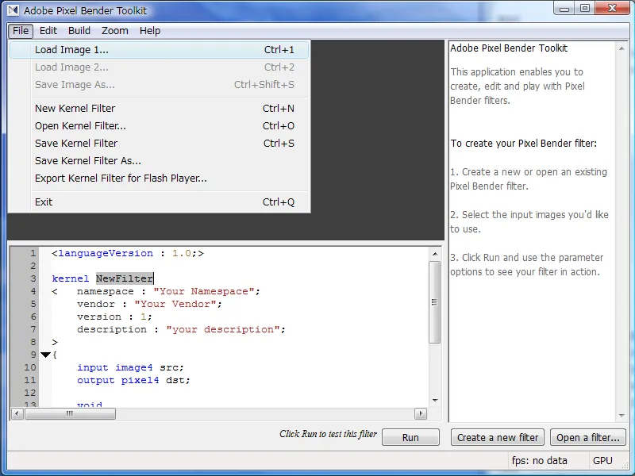
Task: Click the Open a filter... button
Action: pyautogui.click(x=588, y=438)
